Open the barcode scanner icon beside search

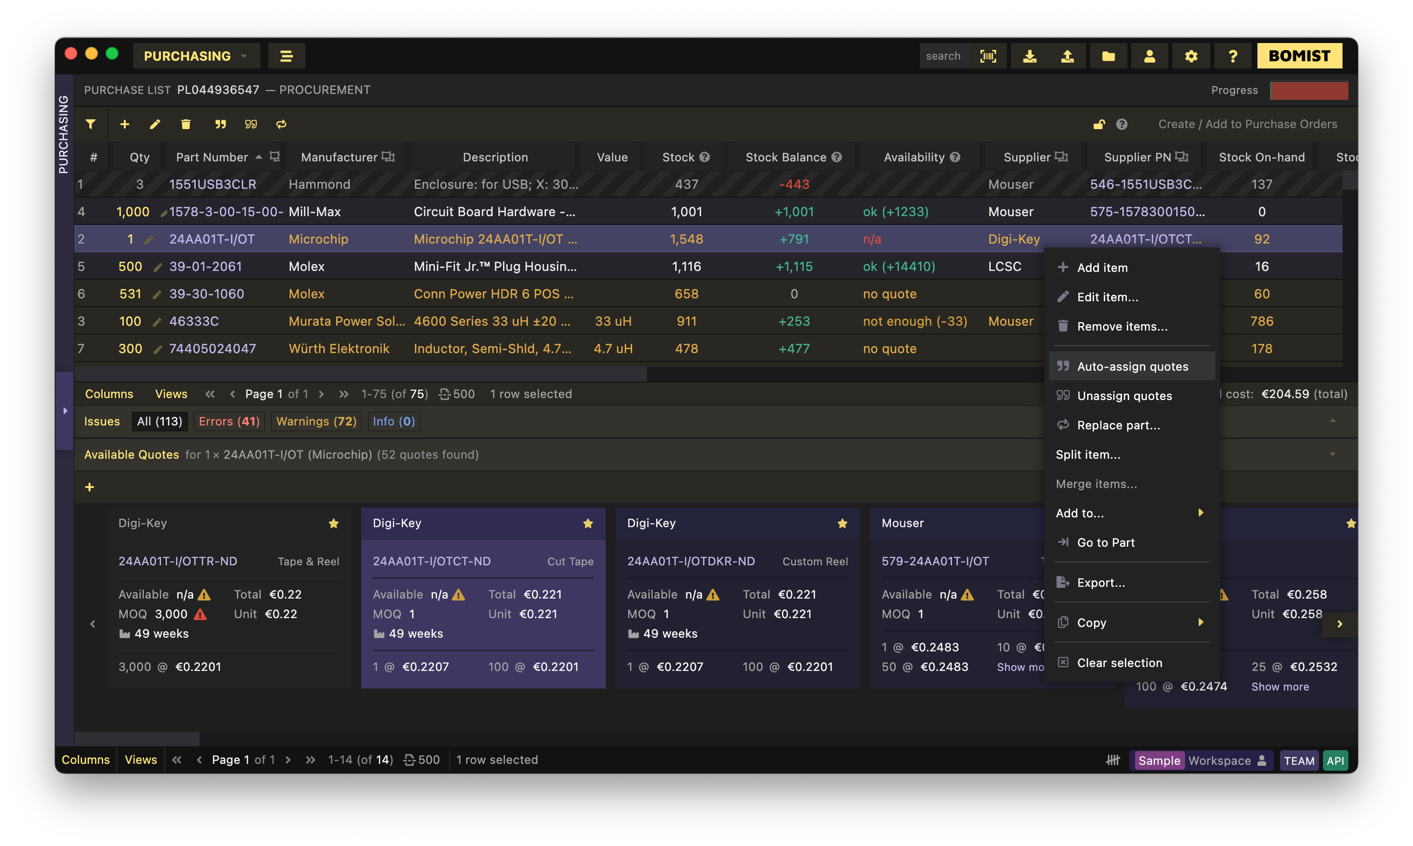pos(988,56)
